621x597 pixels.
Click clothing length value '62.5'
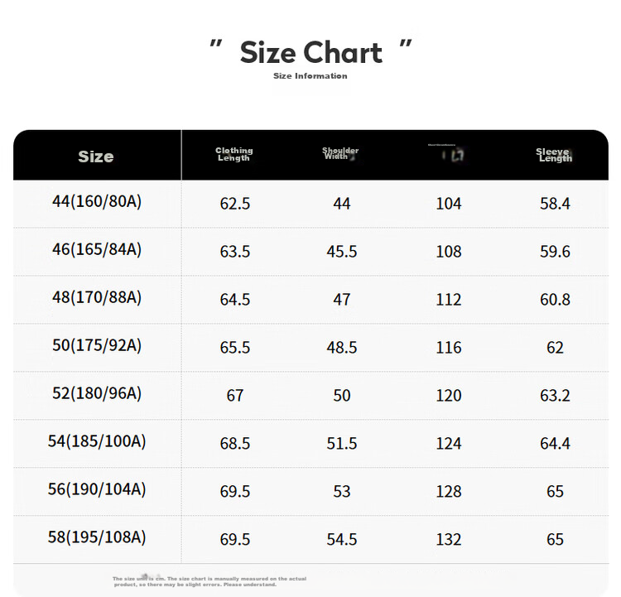click(x=235, y=204)
